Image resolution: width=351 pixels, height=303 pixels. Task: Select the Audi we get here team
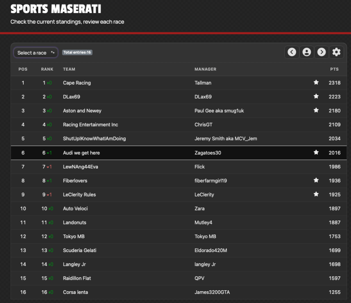click(x=81, y=153)
